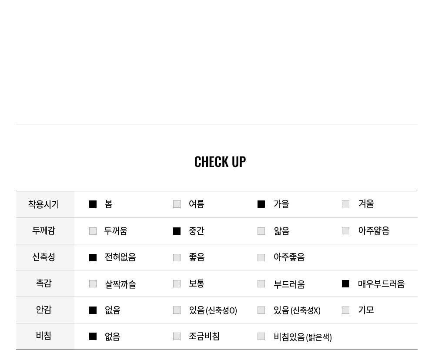This screenshot has height=350, width=435.
Task: Check the 조금비침 see-through checkbox
Action: click(x=177, y=337)
